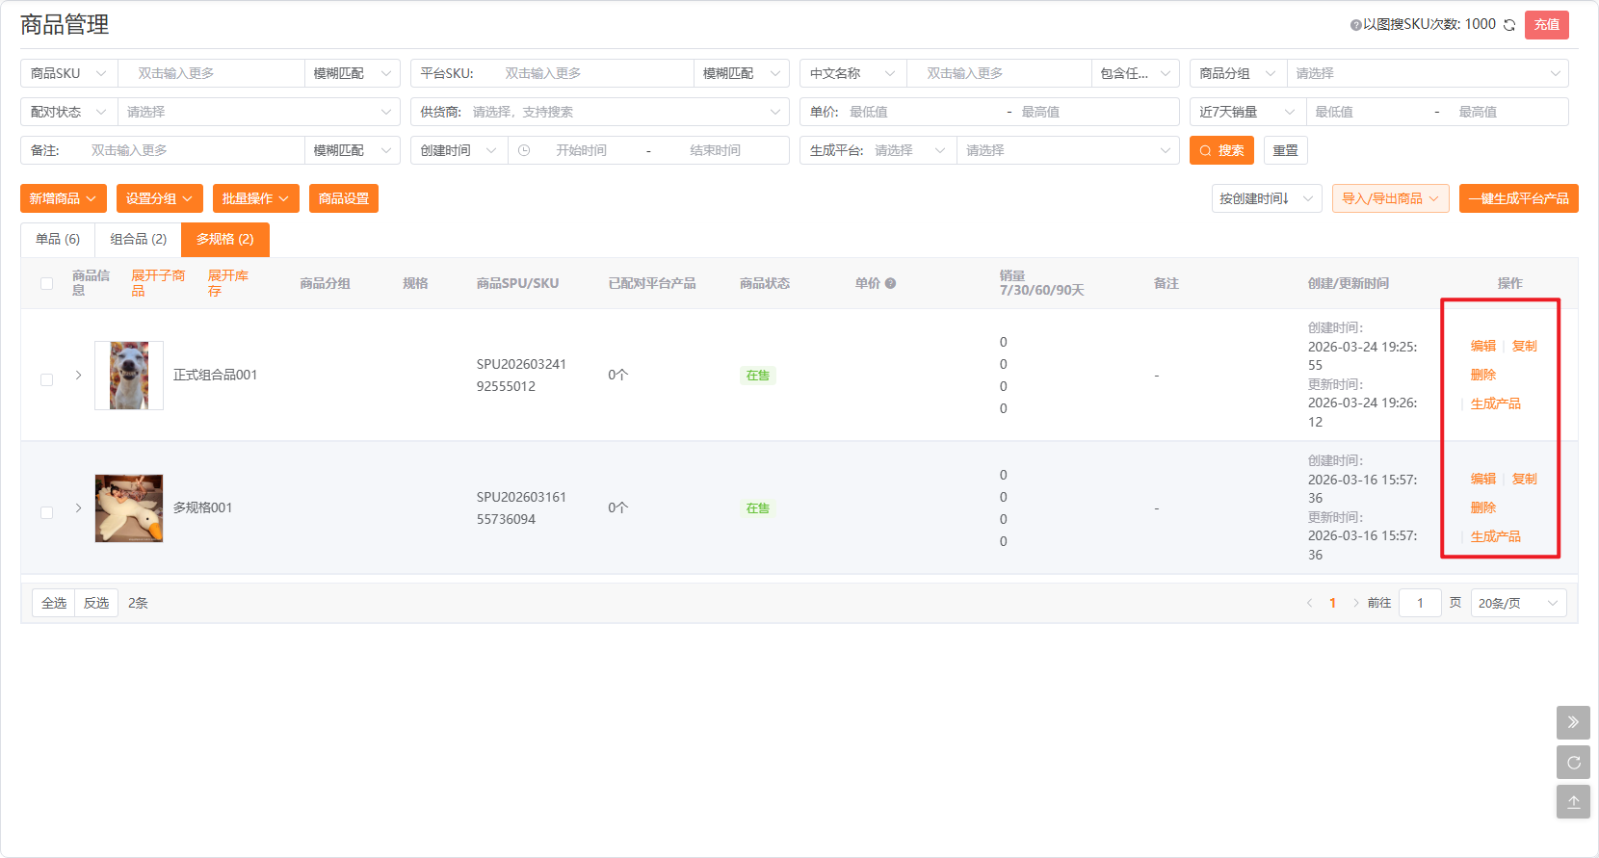1599x858 pixels.
Task: Toggle the select-all checkbox in table header
Action: 46,283
